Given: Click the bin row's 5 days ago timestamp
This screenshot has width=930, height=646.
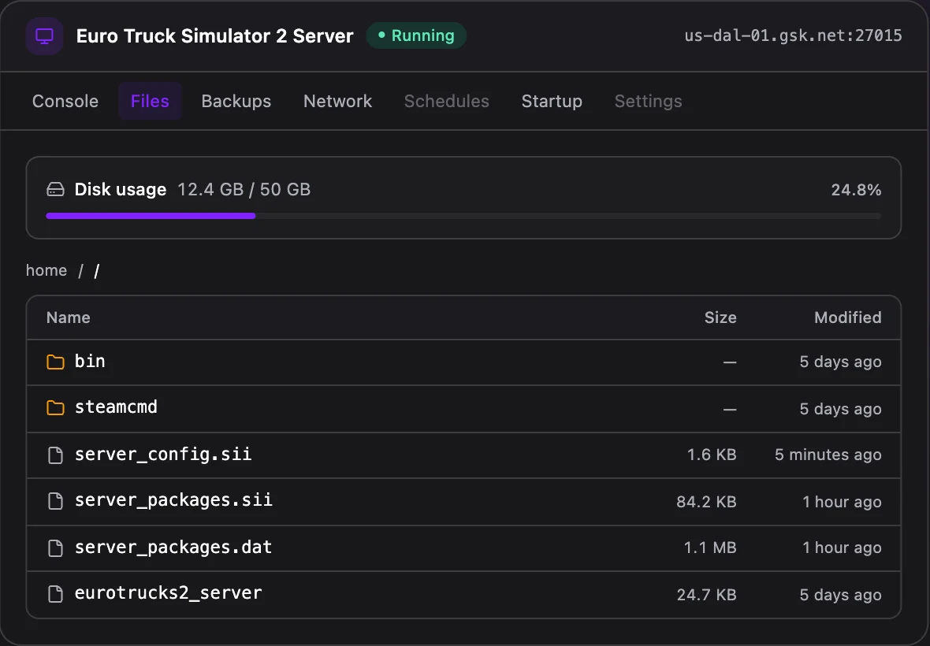Looking at the screenshot, I should 840,362.
